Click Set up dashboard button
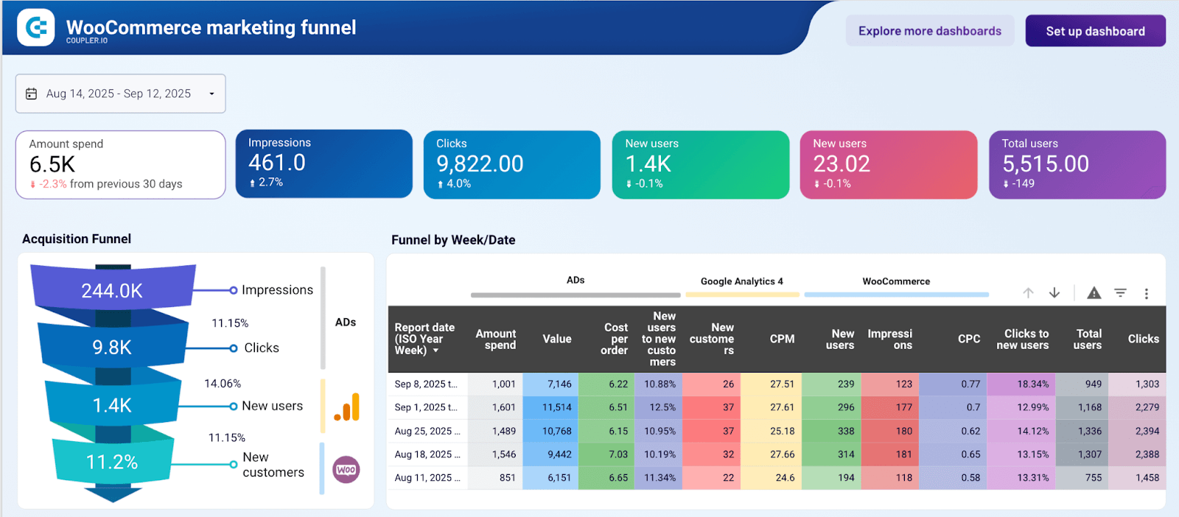Viewport: 1179px width, 517px height. (1095, 31)
